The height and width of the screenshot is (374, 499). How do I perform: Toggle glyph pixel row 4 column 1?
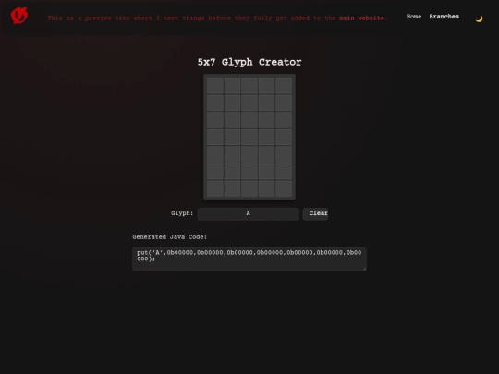[x=215, y=137]
